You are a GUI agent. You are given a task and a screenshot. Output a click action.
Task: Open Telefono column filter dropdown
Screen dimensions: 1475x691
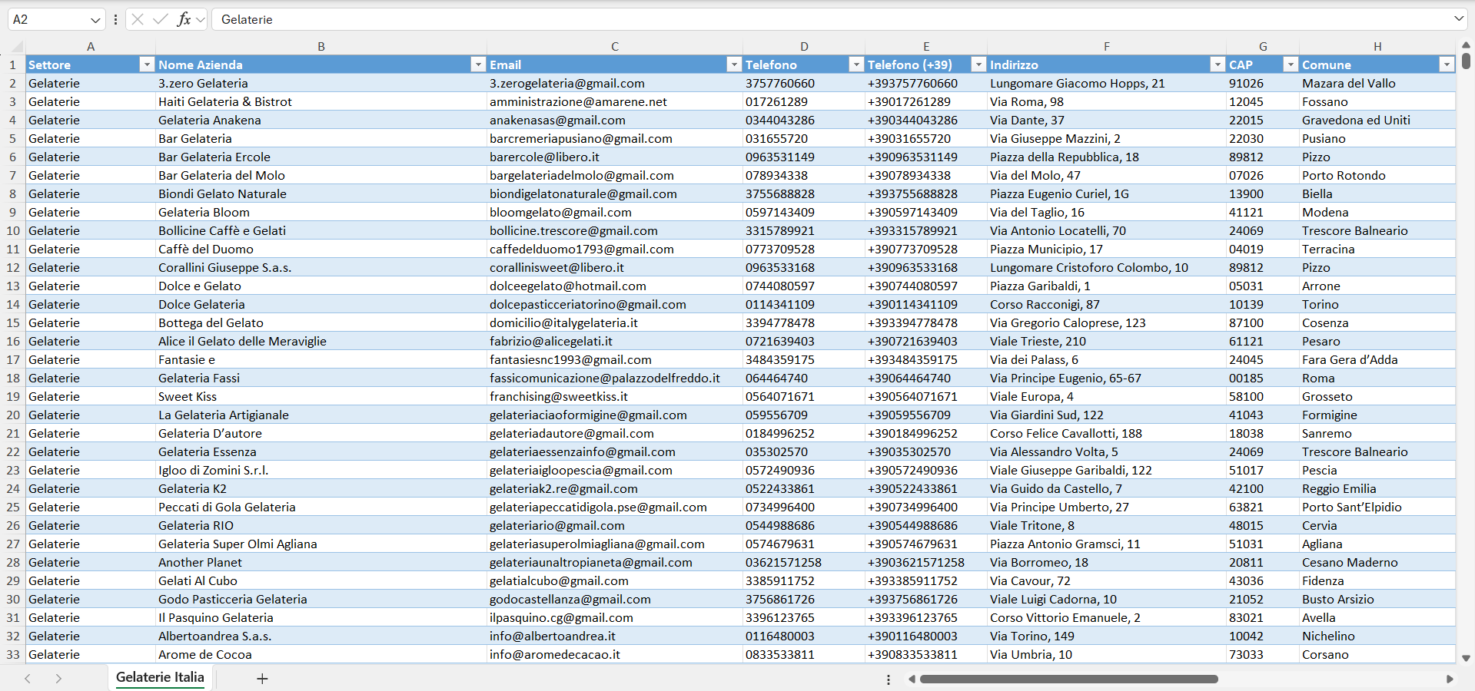(856, 64)
